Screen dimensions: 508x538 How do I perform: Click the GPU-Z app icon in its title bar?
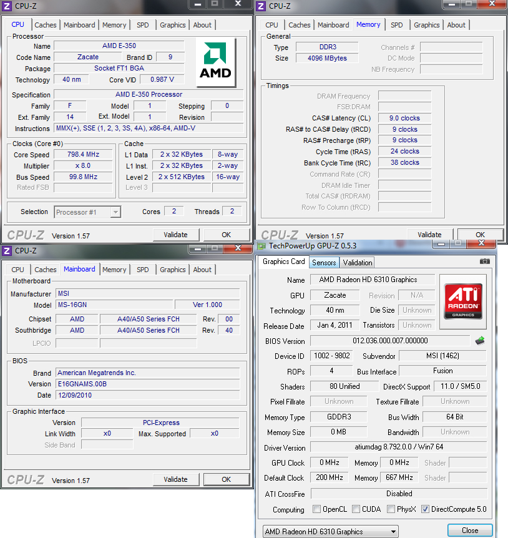[x=261, y=246]
